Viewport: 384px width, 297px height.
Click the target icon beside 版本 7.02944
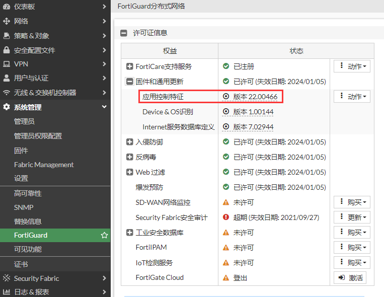(x=226, y=127)
